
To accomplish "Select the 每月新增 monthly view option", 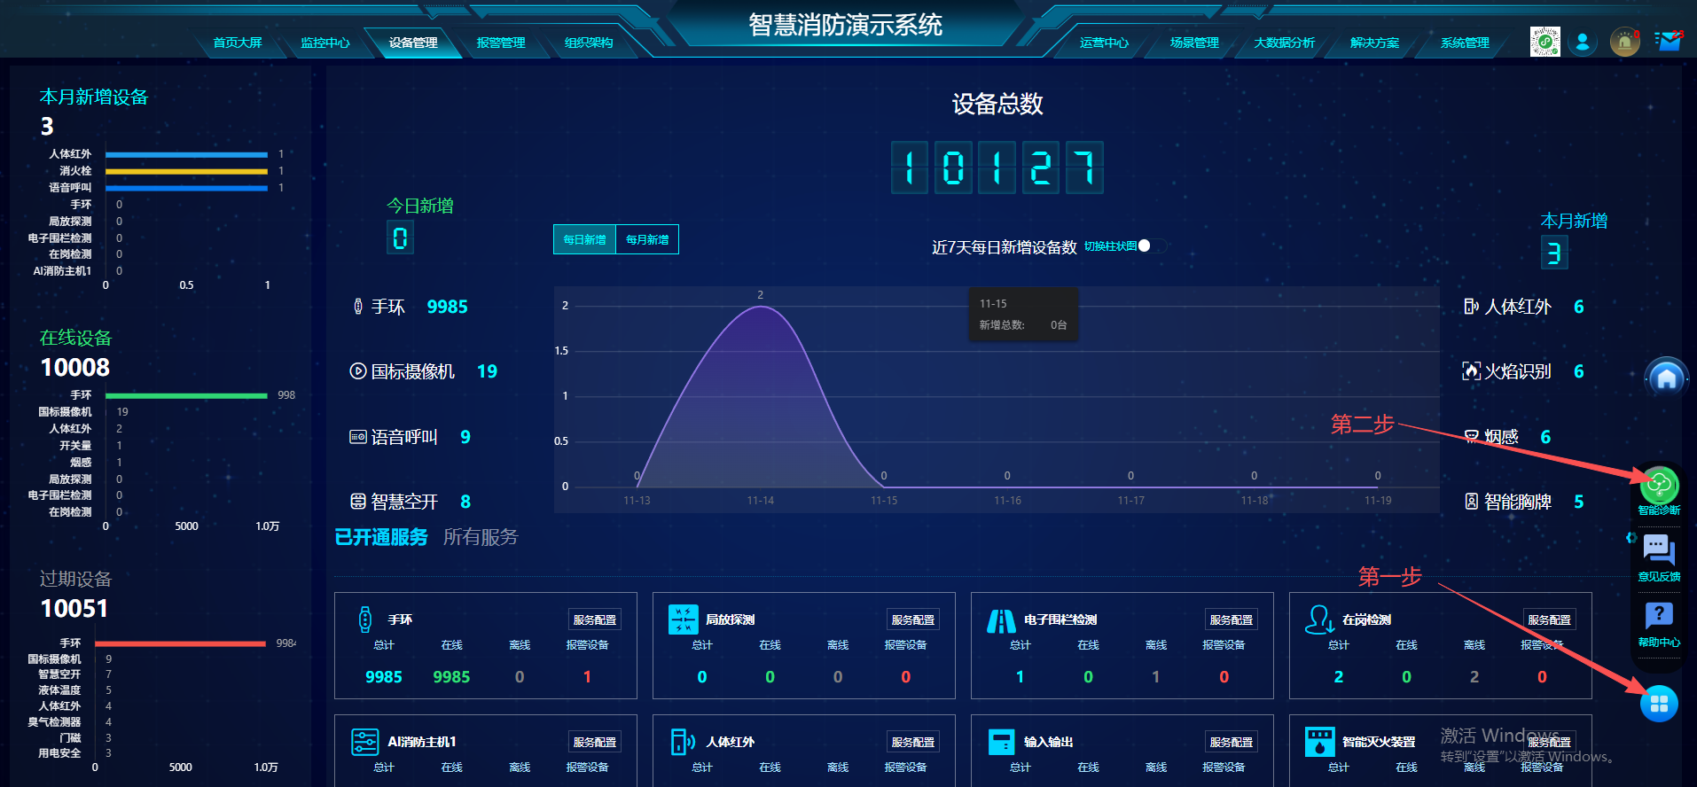I will [x=647, y=239].
